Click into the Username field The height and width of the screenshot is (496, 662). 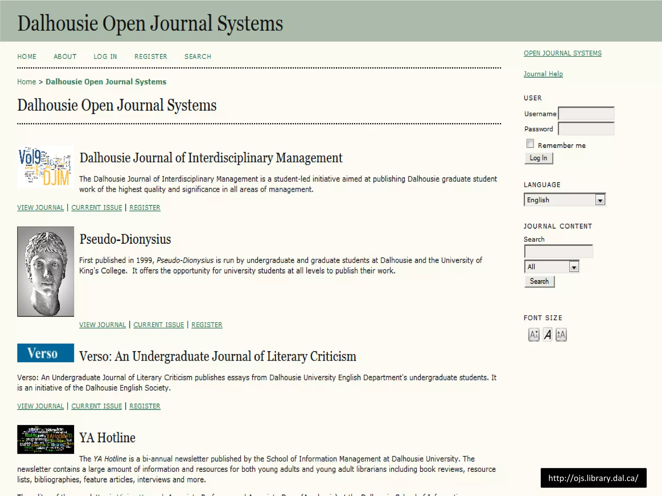pos(586,114)
